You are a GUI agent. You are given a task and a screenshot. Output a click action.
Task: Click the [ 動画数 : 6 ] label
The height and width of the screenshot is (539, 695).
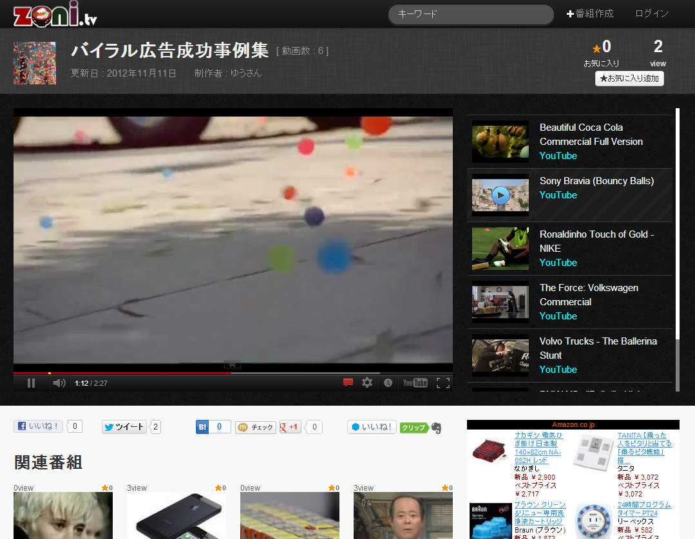tap(303, 51)
